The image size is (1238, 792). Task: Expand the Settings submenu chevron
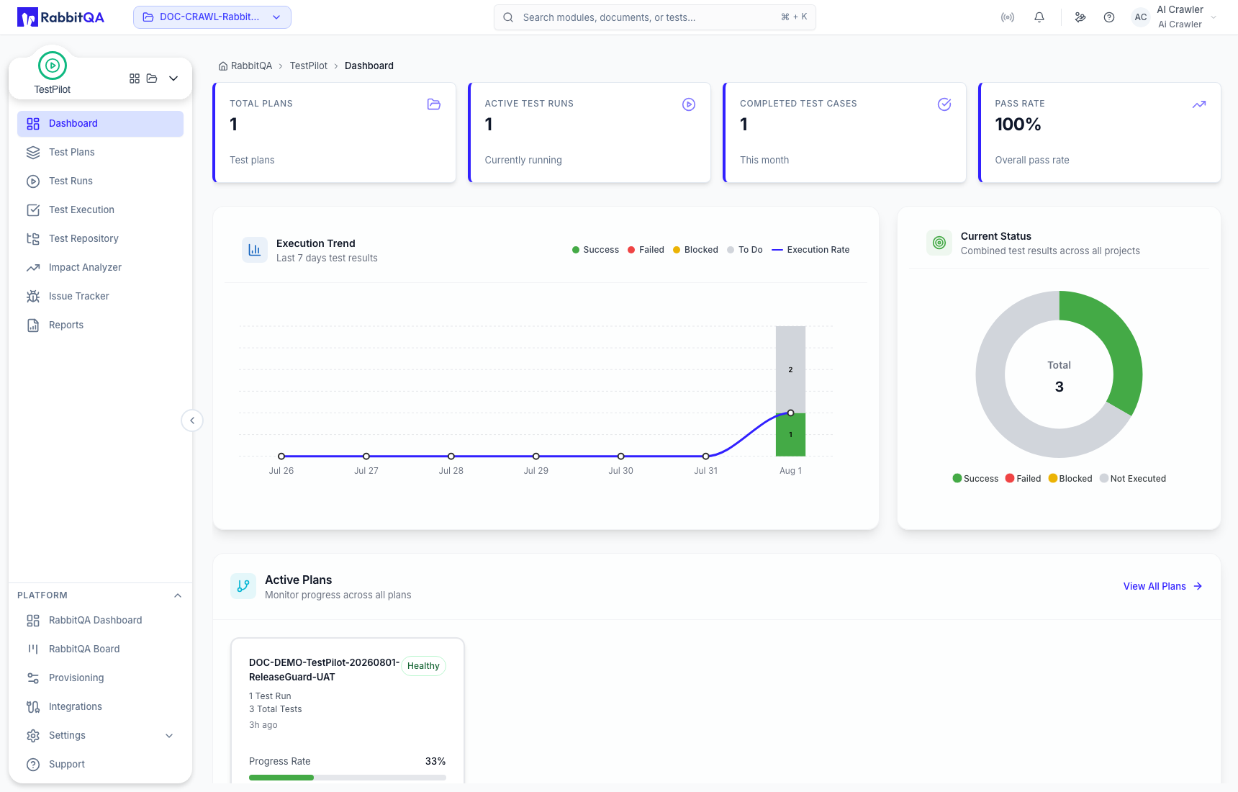[169, 736]
